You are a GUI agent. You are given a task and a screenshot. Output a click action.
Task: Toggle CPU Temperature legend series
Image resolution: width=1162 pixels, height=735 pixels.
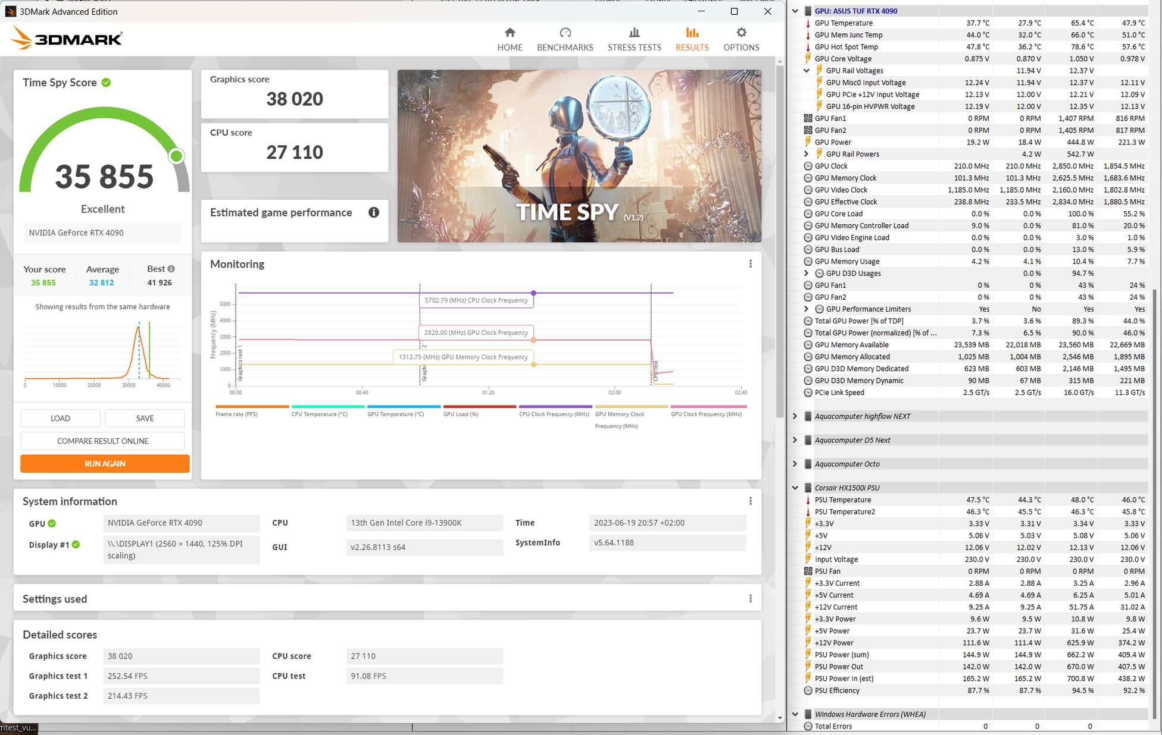point(320,414)
